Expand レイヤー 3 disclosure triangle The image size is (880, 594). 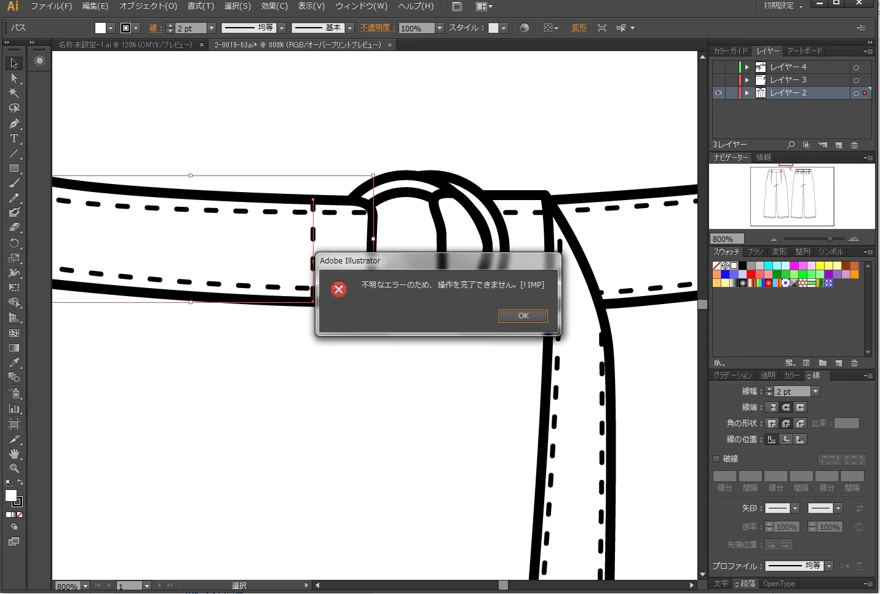coord(747,80)
